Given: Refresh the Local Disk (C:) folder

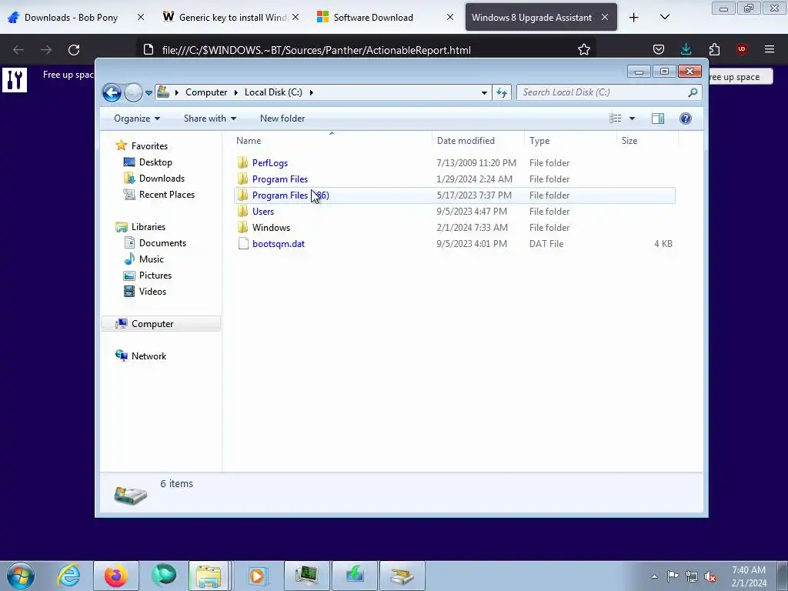Looking at the screenshot, I should coord(502,92).
